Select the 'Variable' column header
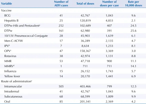The width and height of the screenshot is (146, 104). tap(6, 4)
